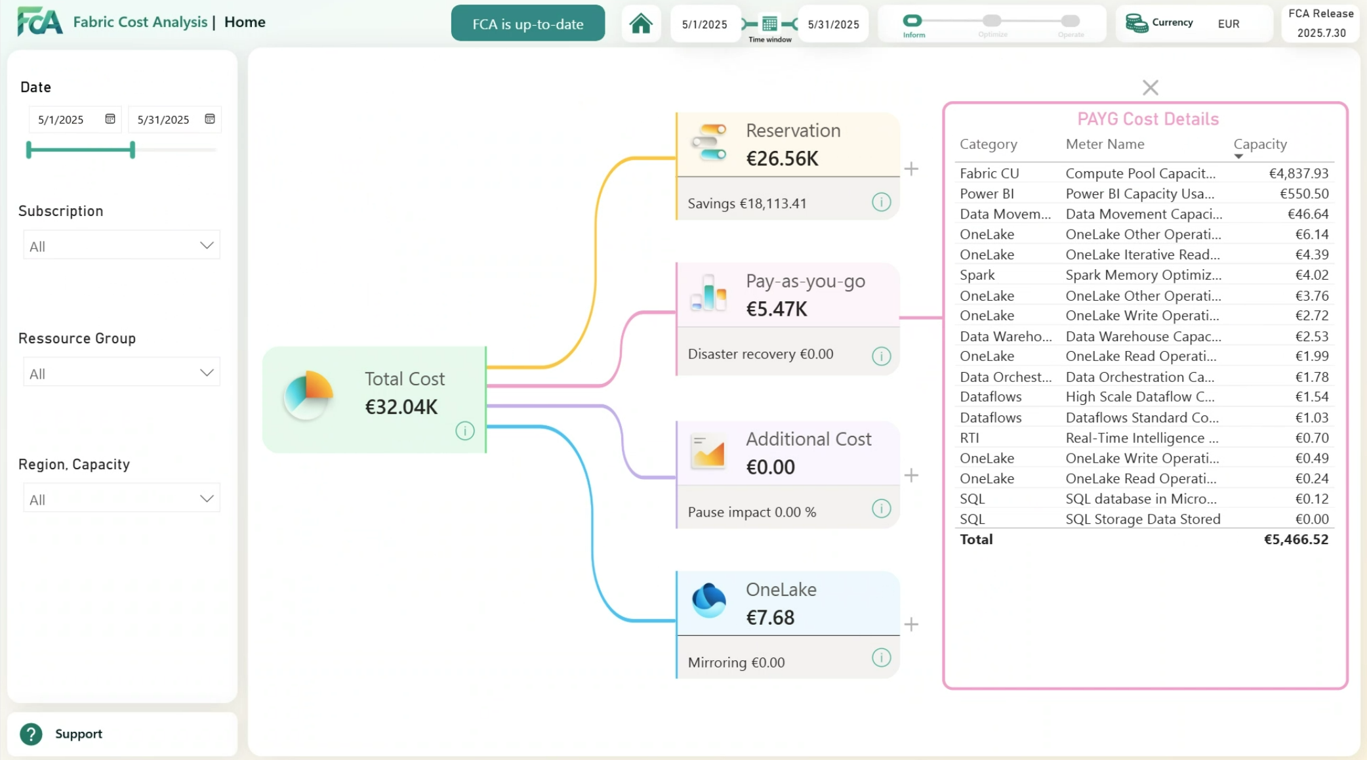Screen dimensions: 1367x760
Task: Click the Support question mark icon
Action: click(31, 734)
